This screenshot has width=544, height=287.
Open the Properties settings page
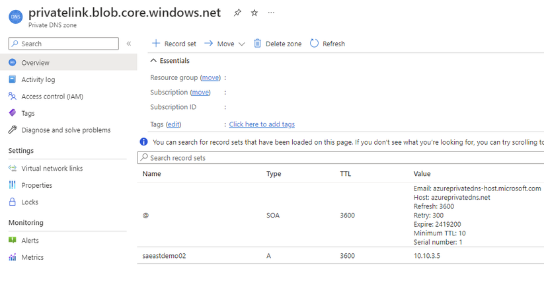coord(37,185)
